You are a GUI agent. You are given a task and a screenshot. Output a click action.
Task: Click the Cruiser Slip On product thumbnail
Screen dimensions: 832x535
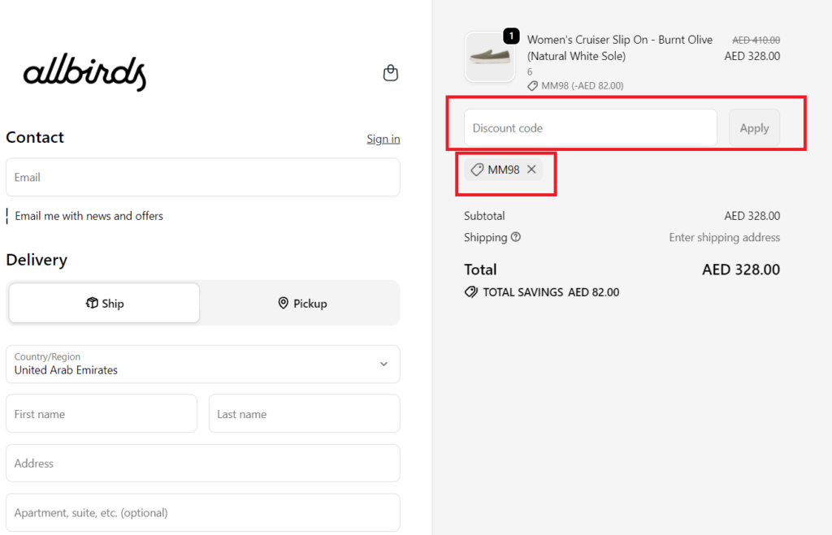[x=490, y=57]
